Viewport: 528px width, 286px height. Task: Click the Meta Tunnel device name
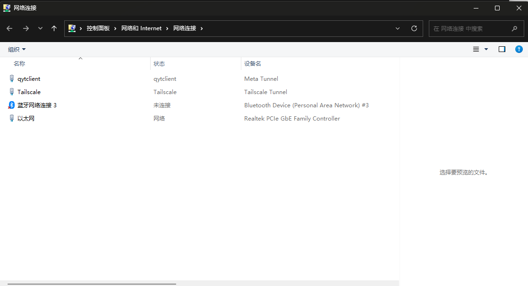pyautogui.click(x=261, y=79)
